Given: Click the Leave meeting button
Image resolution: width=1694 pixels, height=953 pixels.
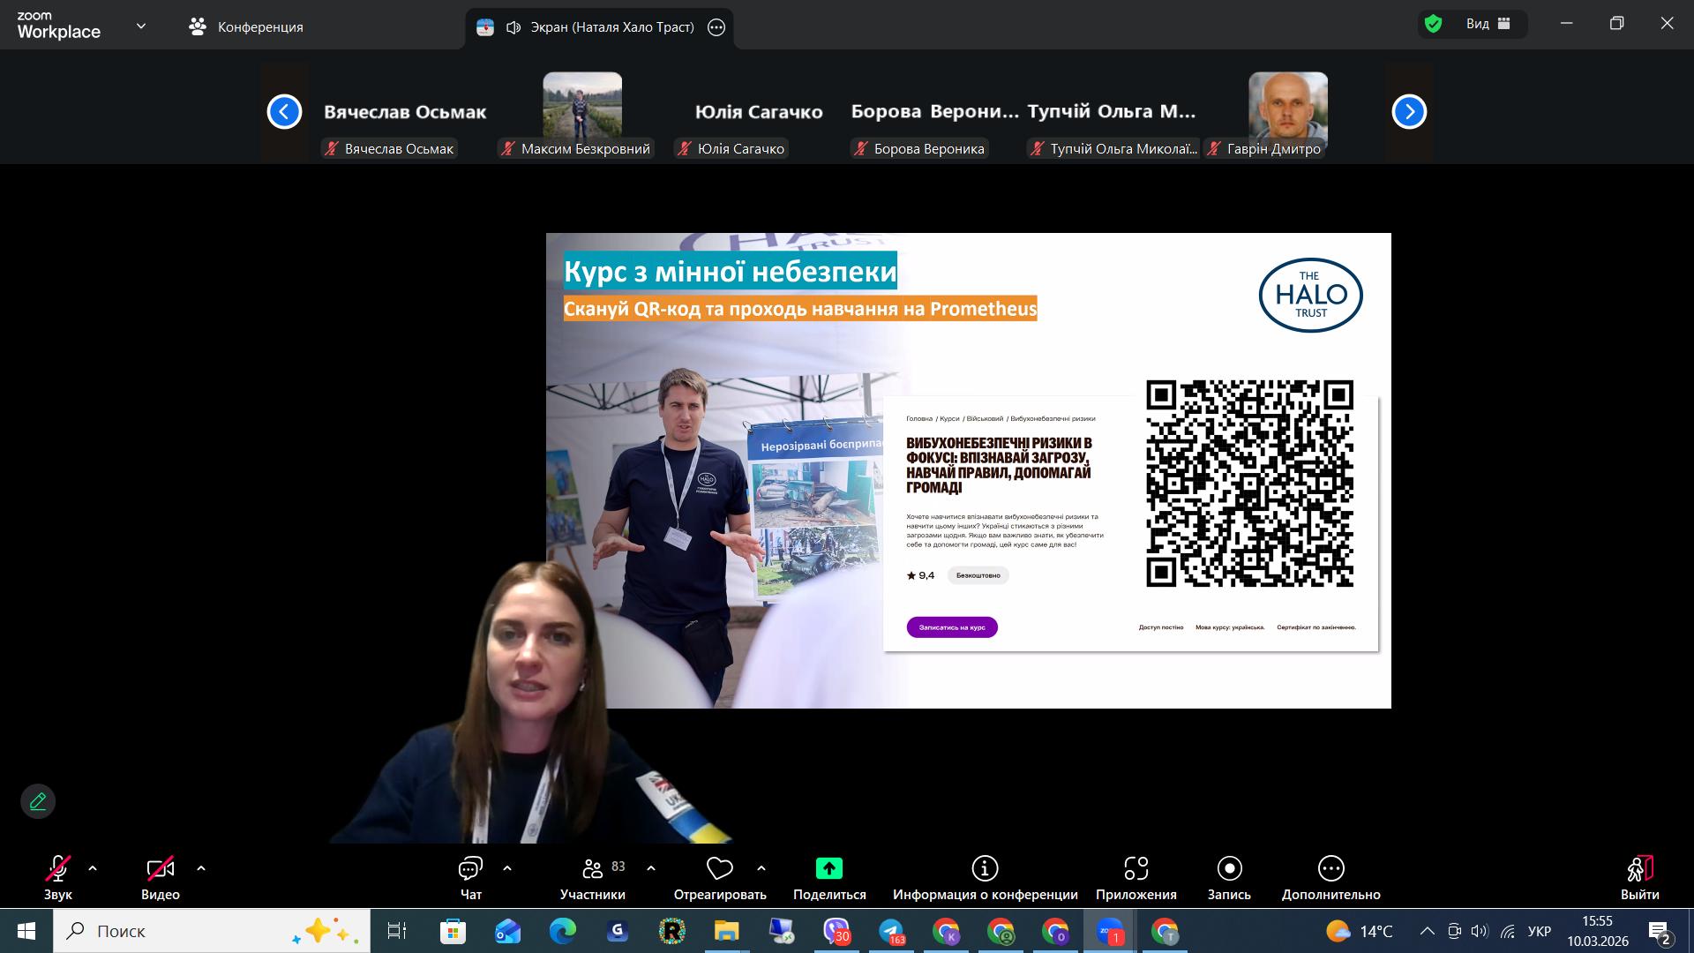Looking at the screenshot, I should (1639, 869).
